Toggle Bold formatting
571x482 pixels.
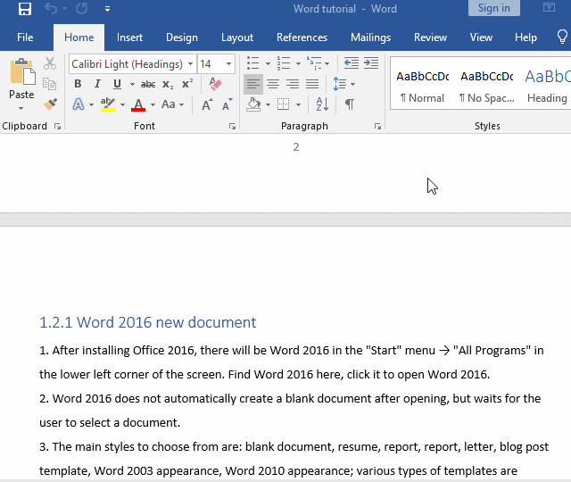point(78,84)
